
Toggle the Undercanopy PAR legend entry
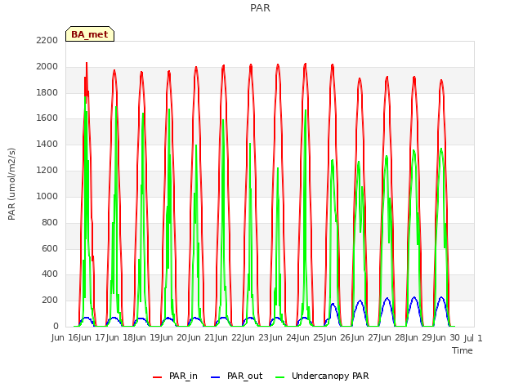[322, 376]
